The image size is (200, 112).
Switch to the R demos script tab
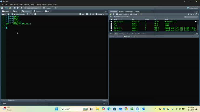pos(6,11)
